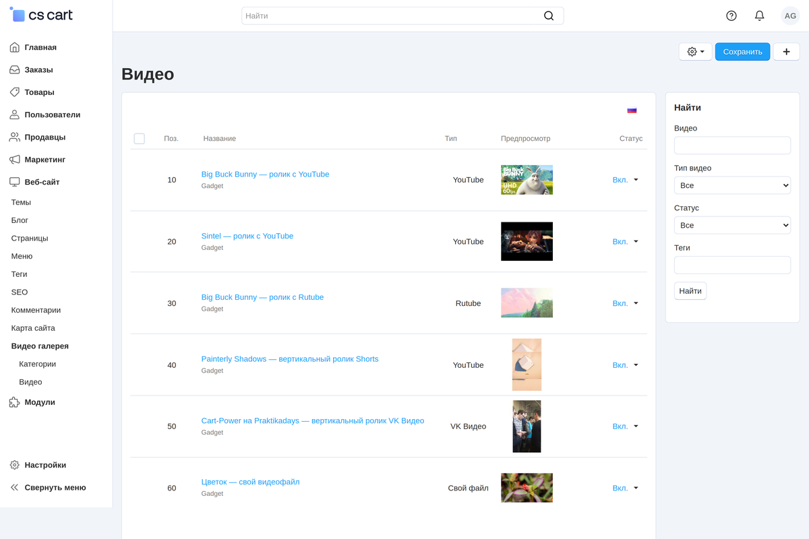Click the Cart-Power Praktikadays preview thumbnail
This screenshot has width=809, height=539.
(527, 426)
